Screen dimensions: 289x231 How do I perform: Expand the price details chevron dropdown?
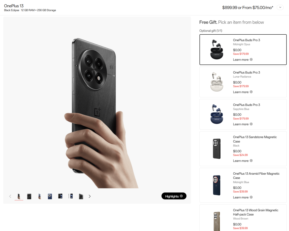click(280, 8)
